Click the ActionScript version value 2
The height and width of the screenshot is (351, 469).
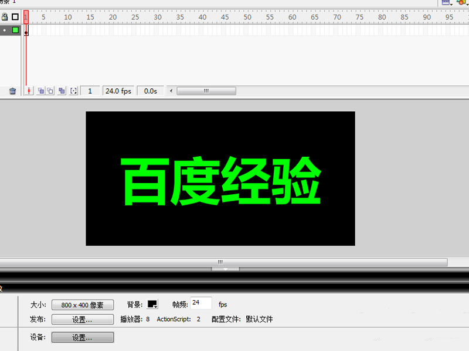[199, 319]
